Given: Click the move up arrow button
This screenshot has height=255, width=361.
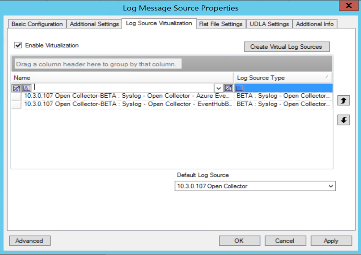Looking at the screenshot, I should (343, 100).
